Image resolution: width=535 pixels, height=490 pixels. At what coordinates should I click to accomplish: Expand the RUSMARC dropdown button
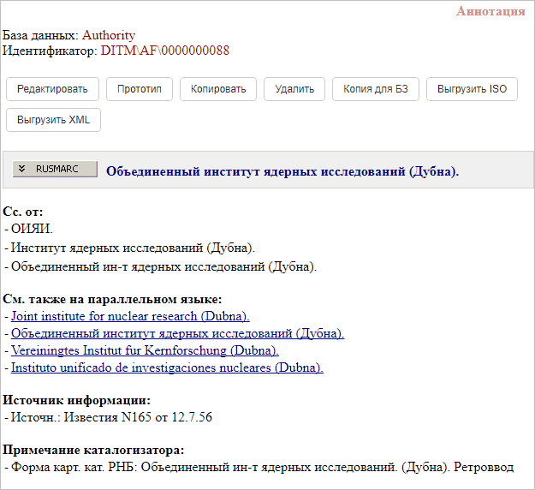pyautogui.click(x=55, y=169)
